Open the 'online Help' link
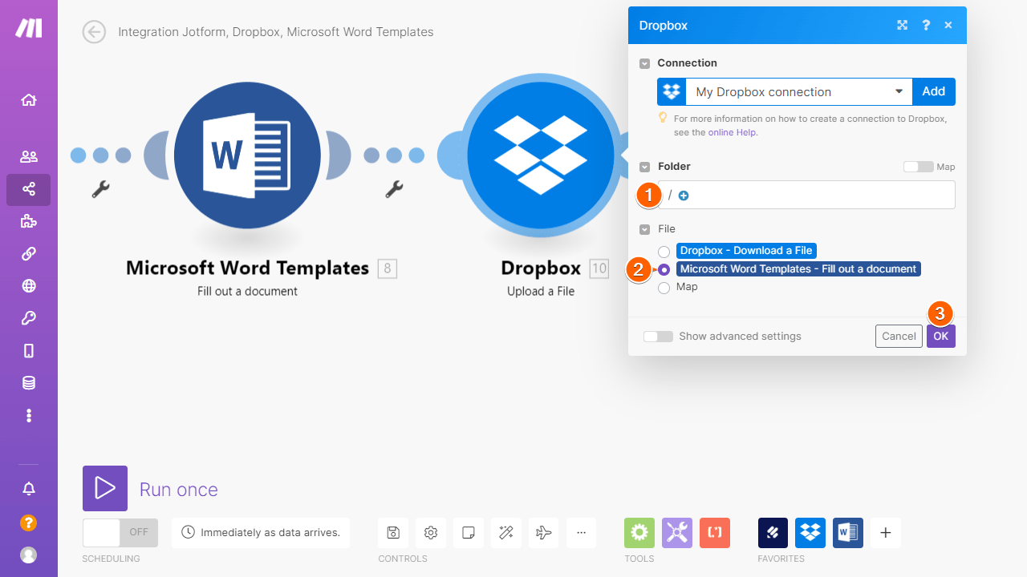The width and height of the screenshot is (1027, 577). [733, 132]
